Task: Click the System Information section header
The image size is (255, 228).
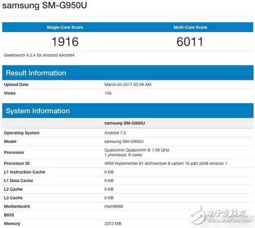Action: point(38,111)
